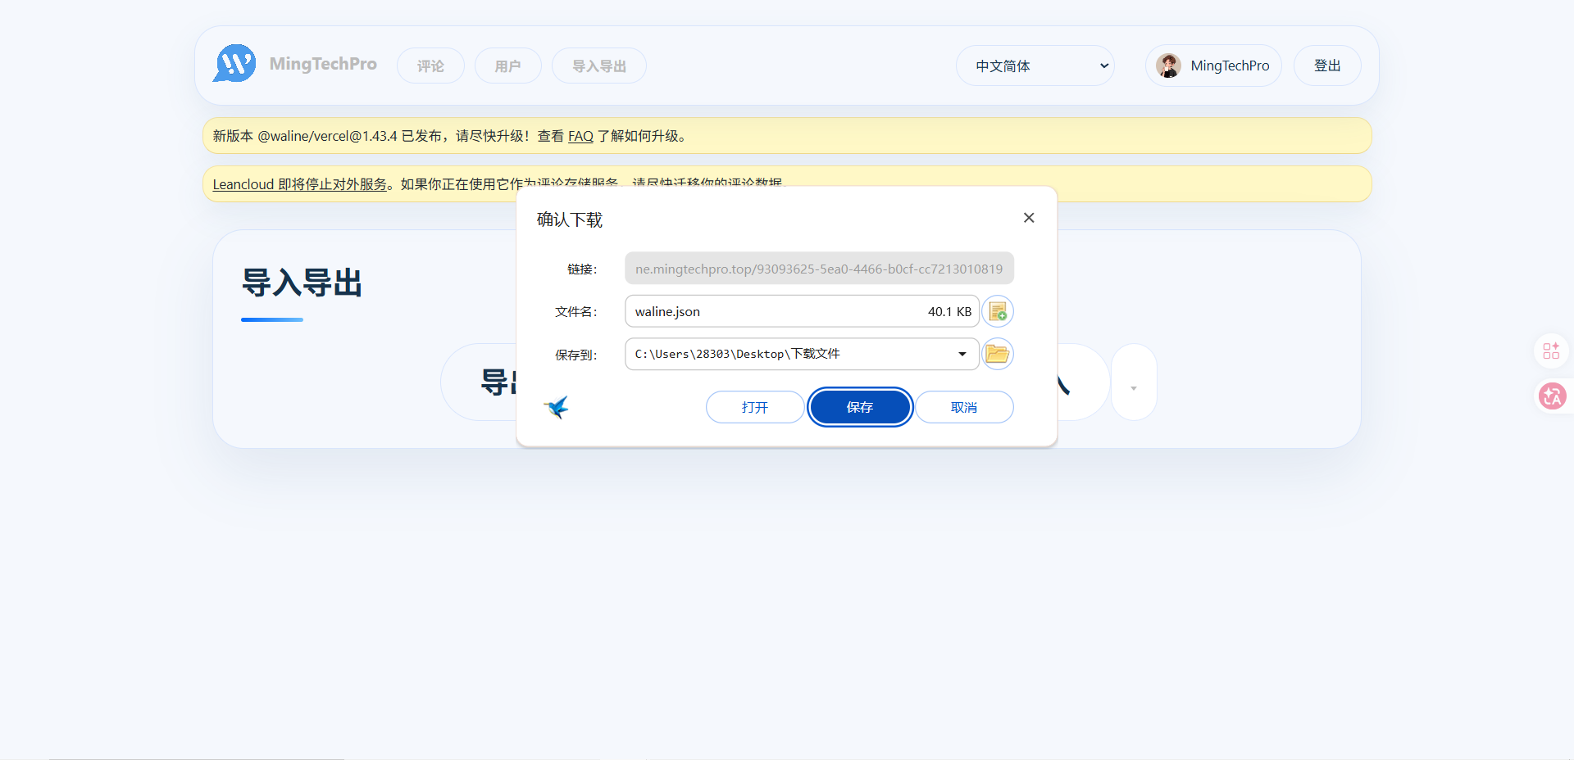Viewport: 1574px width, 760px height.
Task: Close the 确认下载 dialog
Action: 1029,218
